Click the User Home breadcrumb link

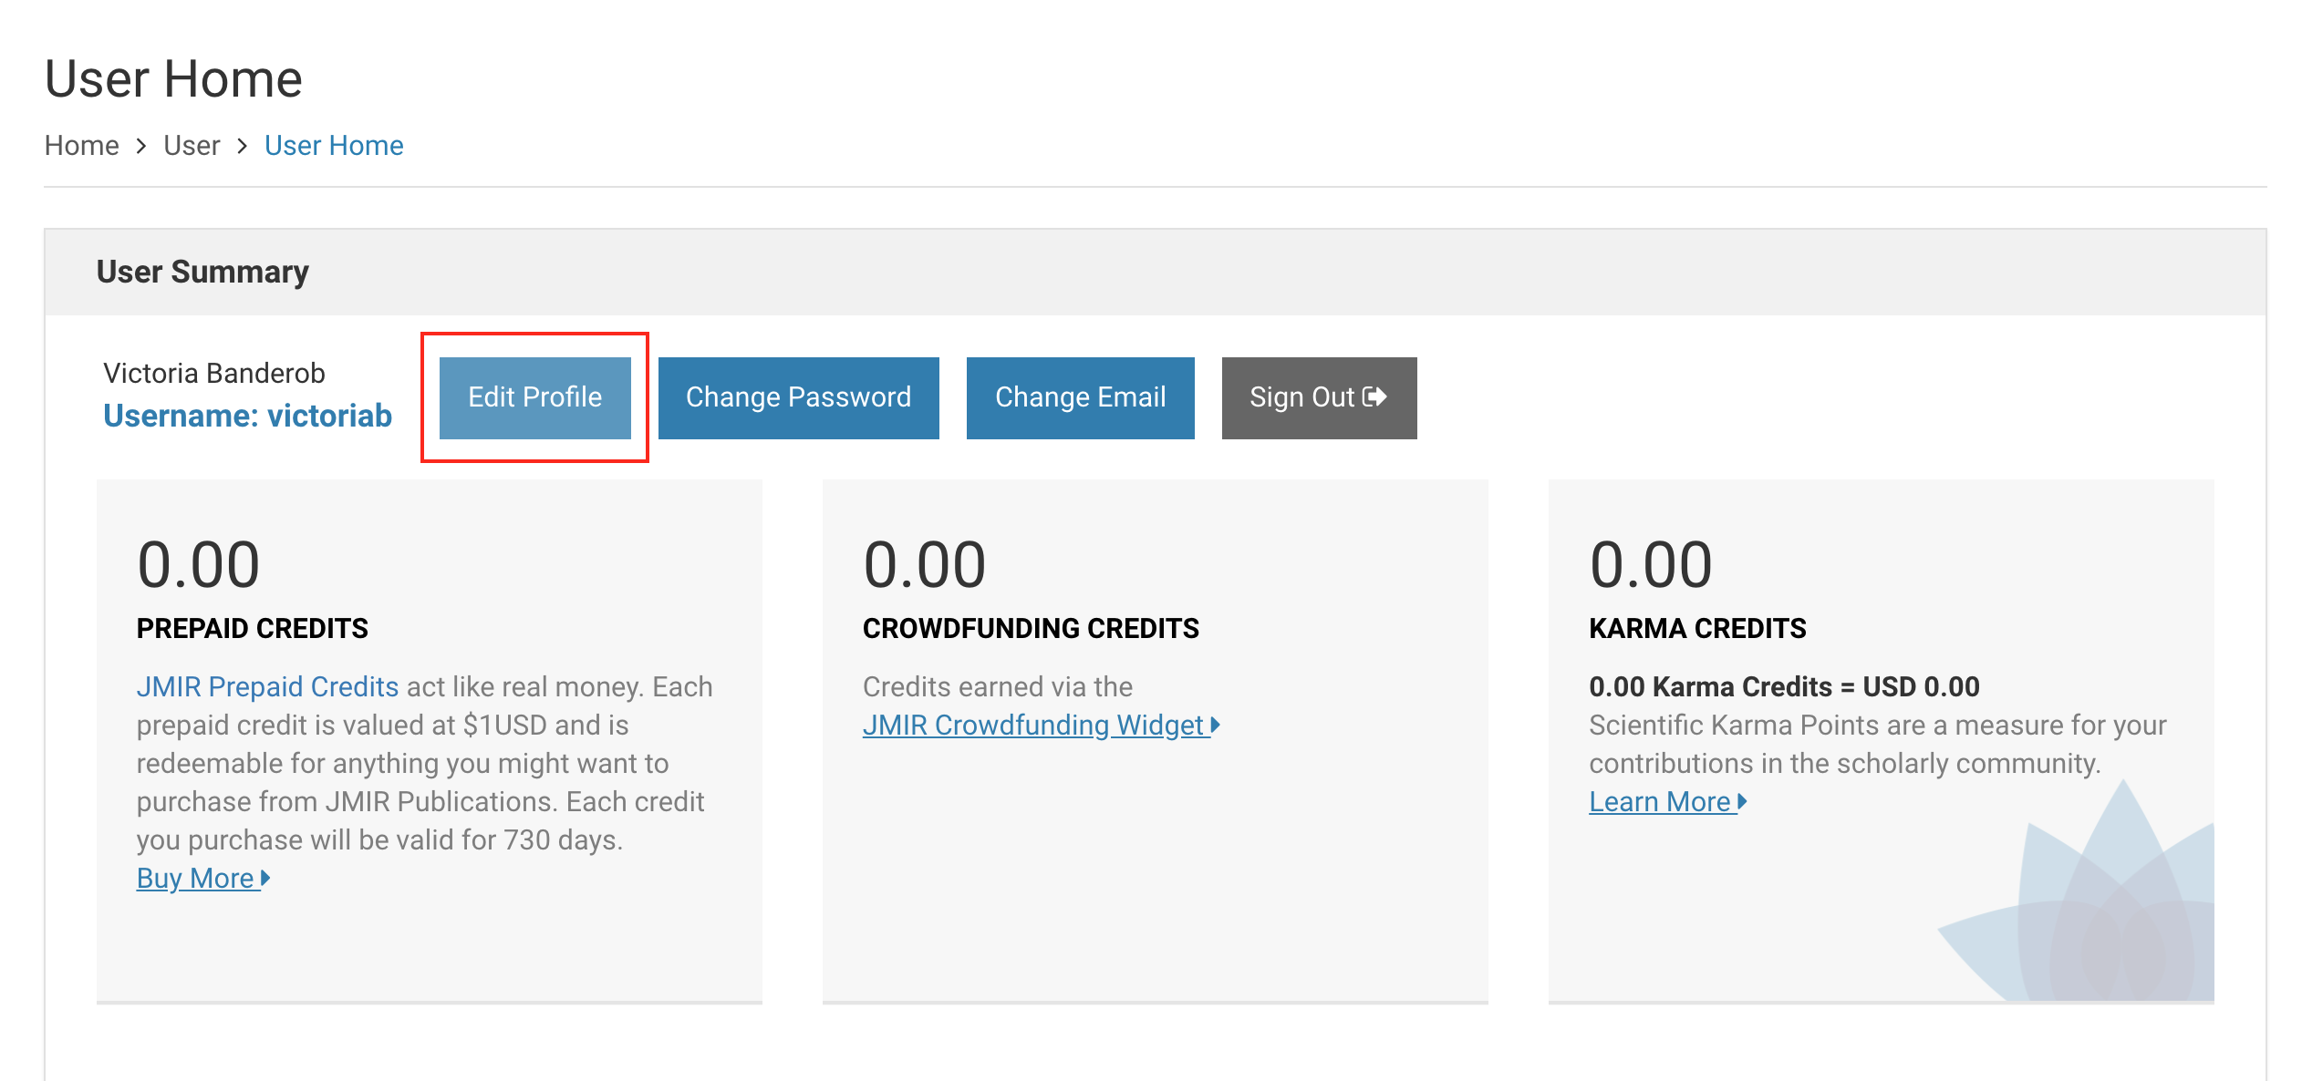[334, 146]
